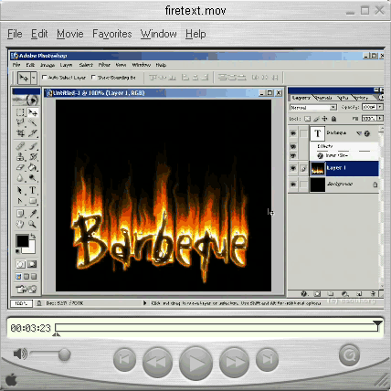Click the volume slider knob
This screenshot has height=391, width=391.
tap(64, 354)
